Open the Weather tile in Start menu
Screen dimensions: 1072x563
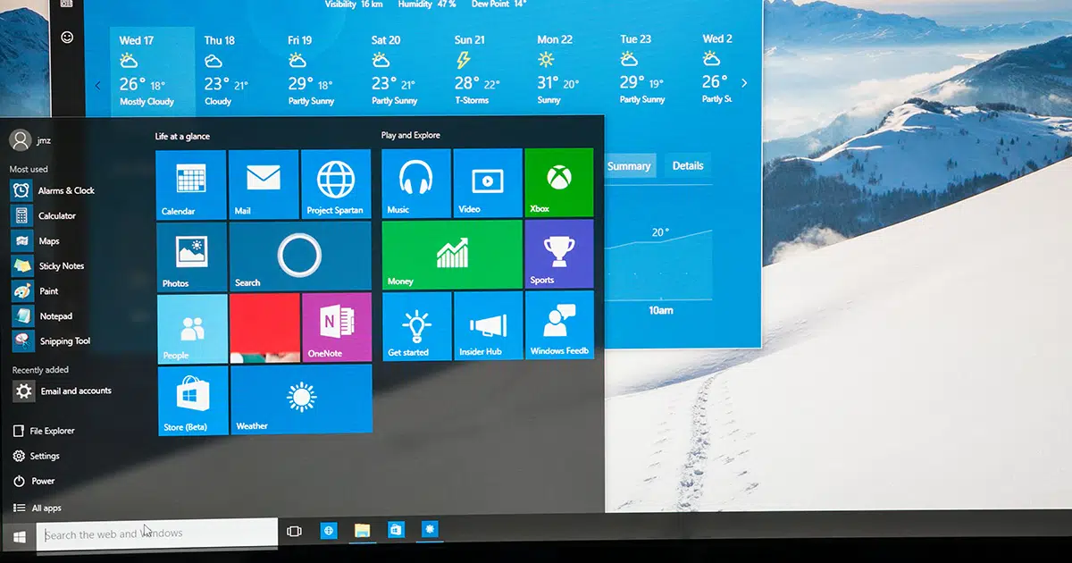[301, 399]
